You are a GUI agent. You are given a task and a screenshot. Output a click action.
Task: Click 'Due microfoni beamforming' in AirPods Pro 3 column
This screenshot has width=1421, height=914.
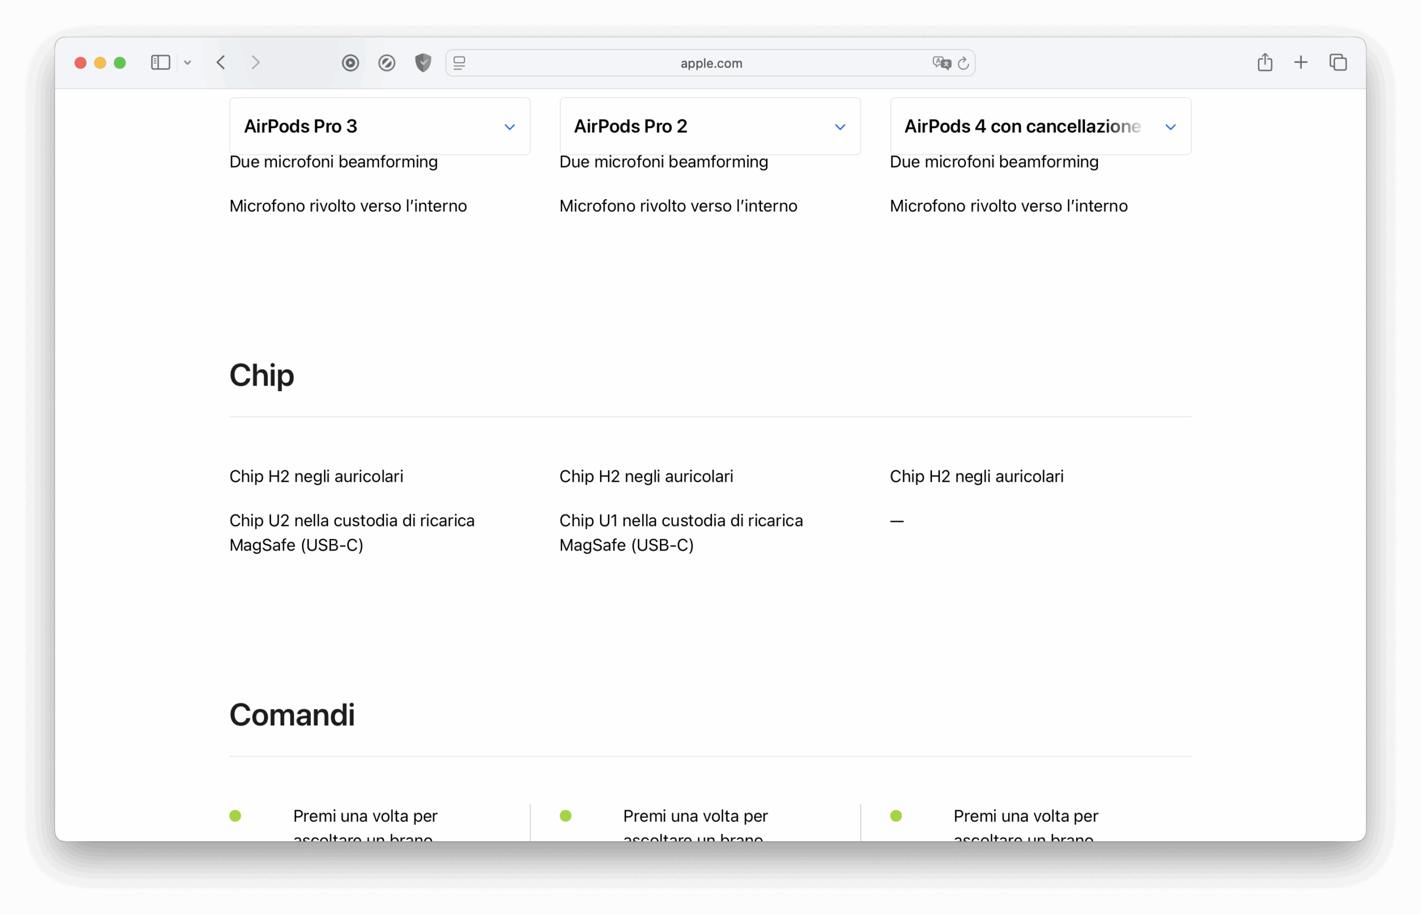[334, 161]
